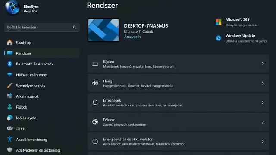Click the Személyre szabás brush icon
Viewport: 276px width, 155px height.
[9, 85]
